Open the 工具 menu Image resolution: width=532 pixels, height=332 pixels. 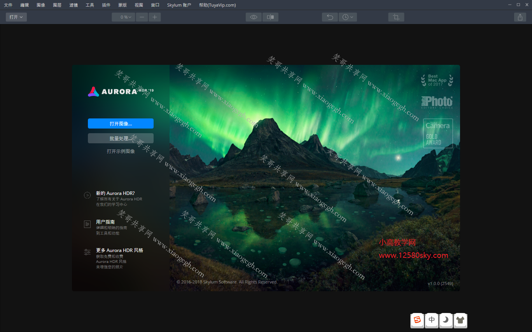pyautogui.click(x=90, y=5)
